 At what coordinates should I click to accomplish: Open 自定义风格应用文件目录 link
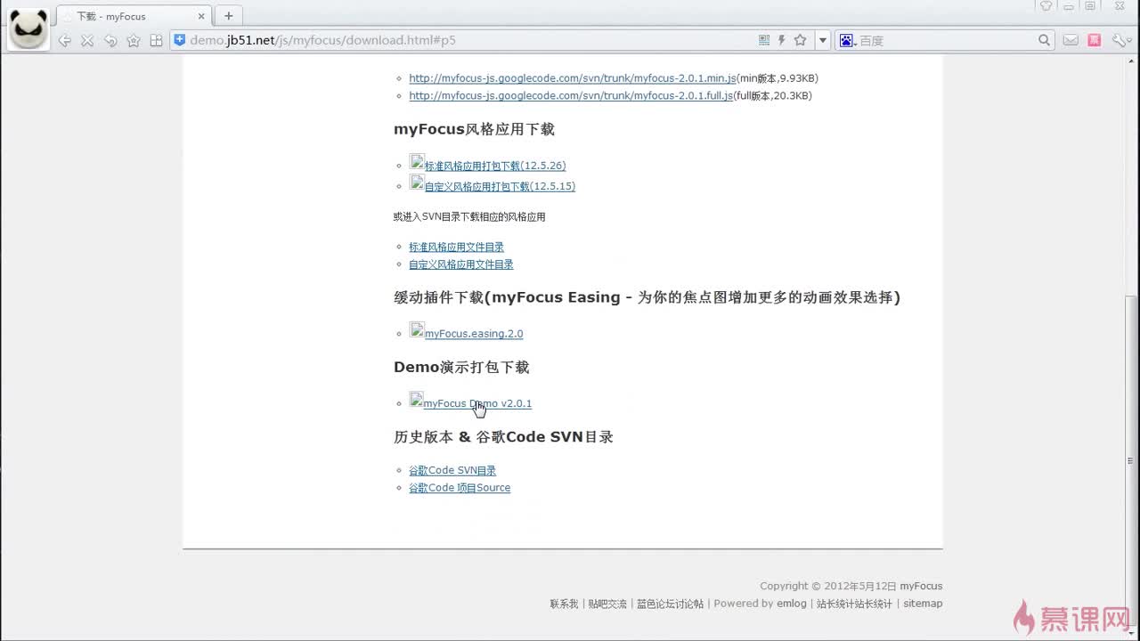tap(461, 264)
